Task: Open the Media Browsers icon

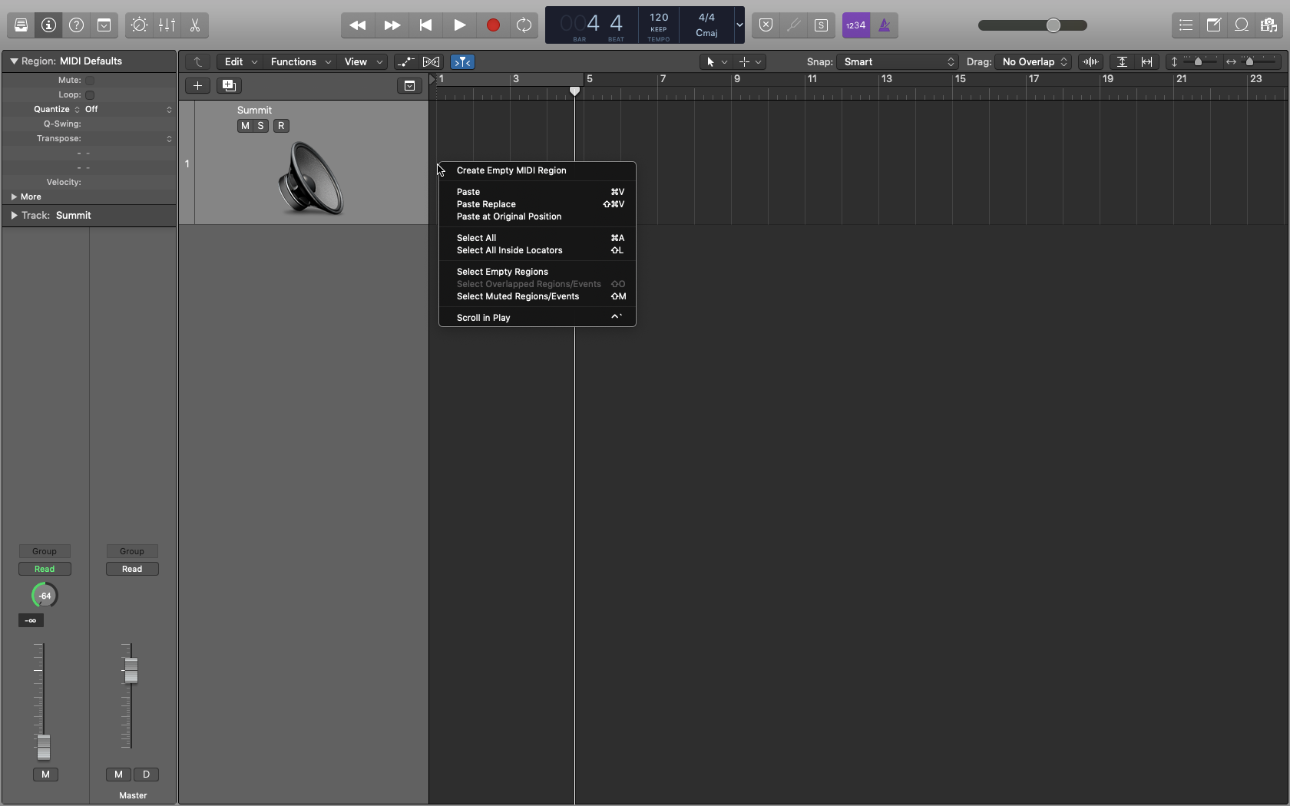Action: click(1268, 25)
